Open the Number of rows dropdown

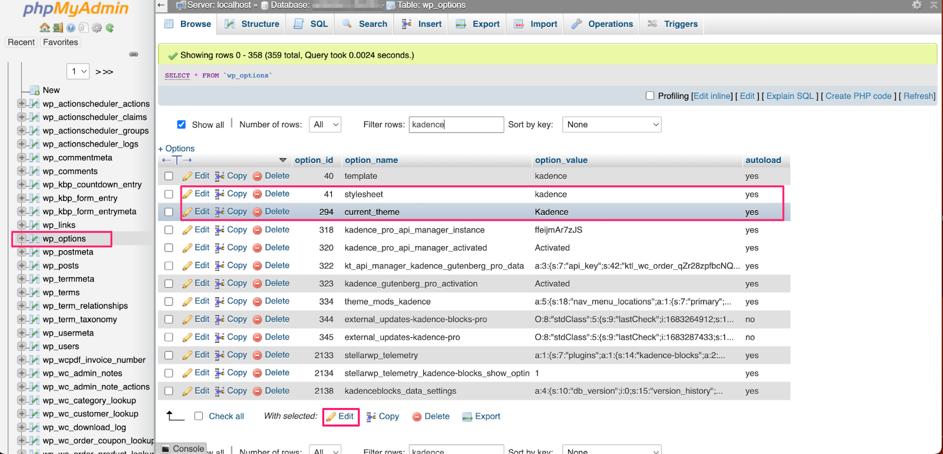tap(326, 124)
